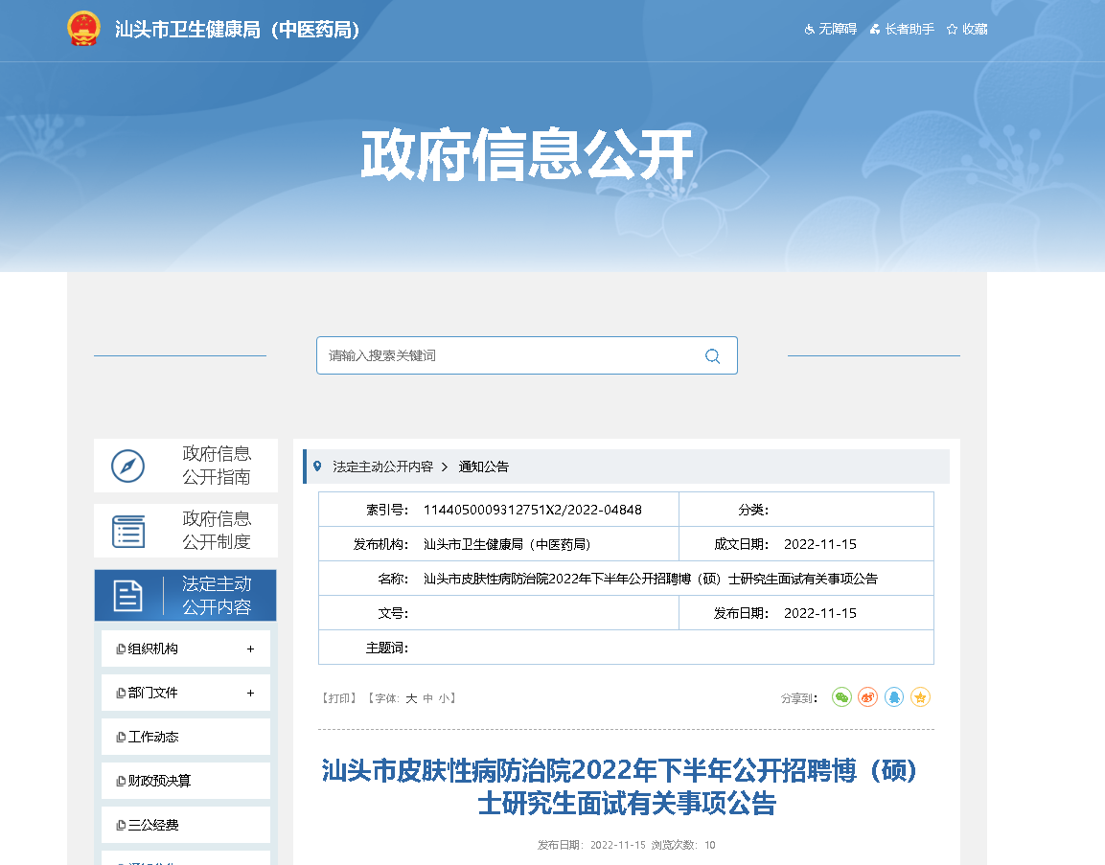The width and height of the screenshot is (1105, 865).
Task: Expand the 部门文件 plus sign
Action: pyautogui.click(x=250, y=693)
